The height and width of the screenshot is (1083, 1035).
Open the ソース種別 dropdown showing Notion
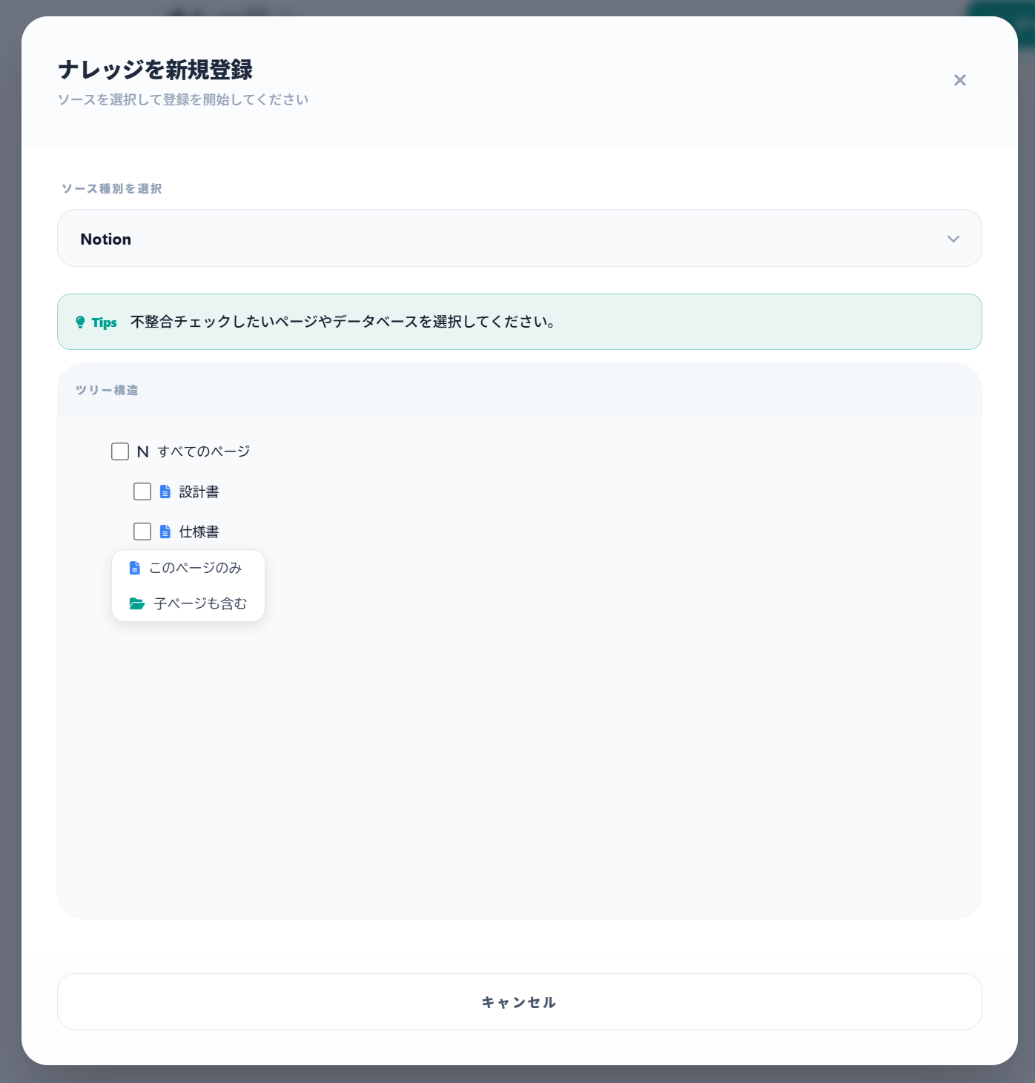click(x=519, y=238)
